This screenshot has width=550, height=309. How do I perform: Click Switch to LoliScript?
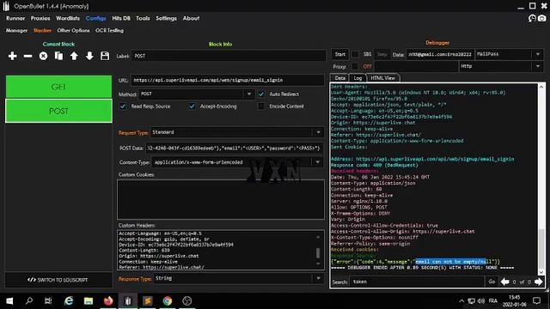pyautogui.click(x=58, y=280)
